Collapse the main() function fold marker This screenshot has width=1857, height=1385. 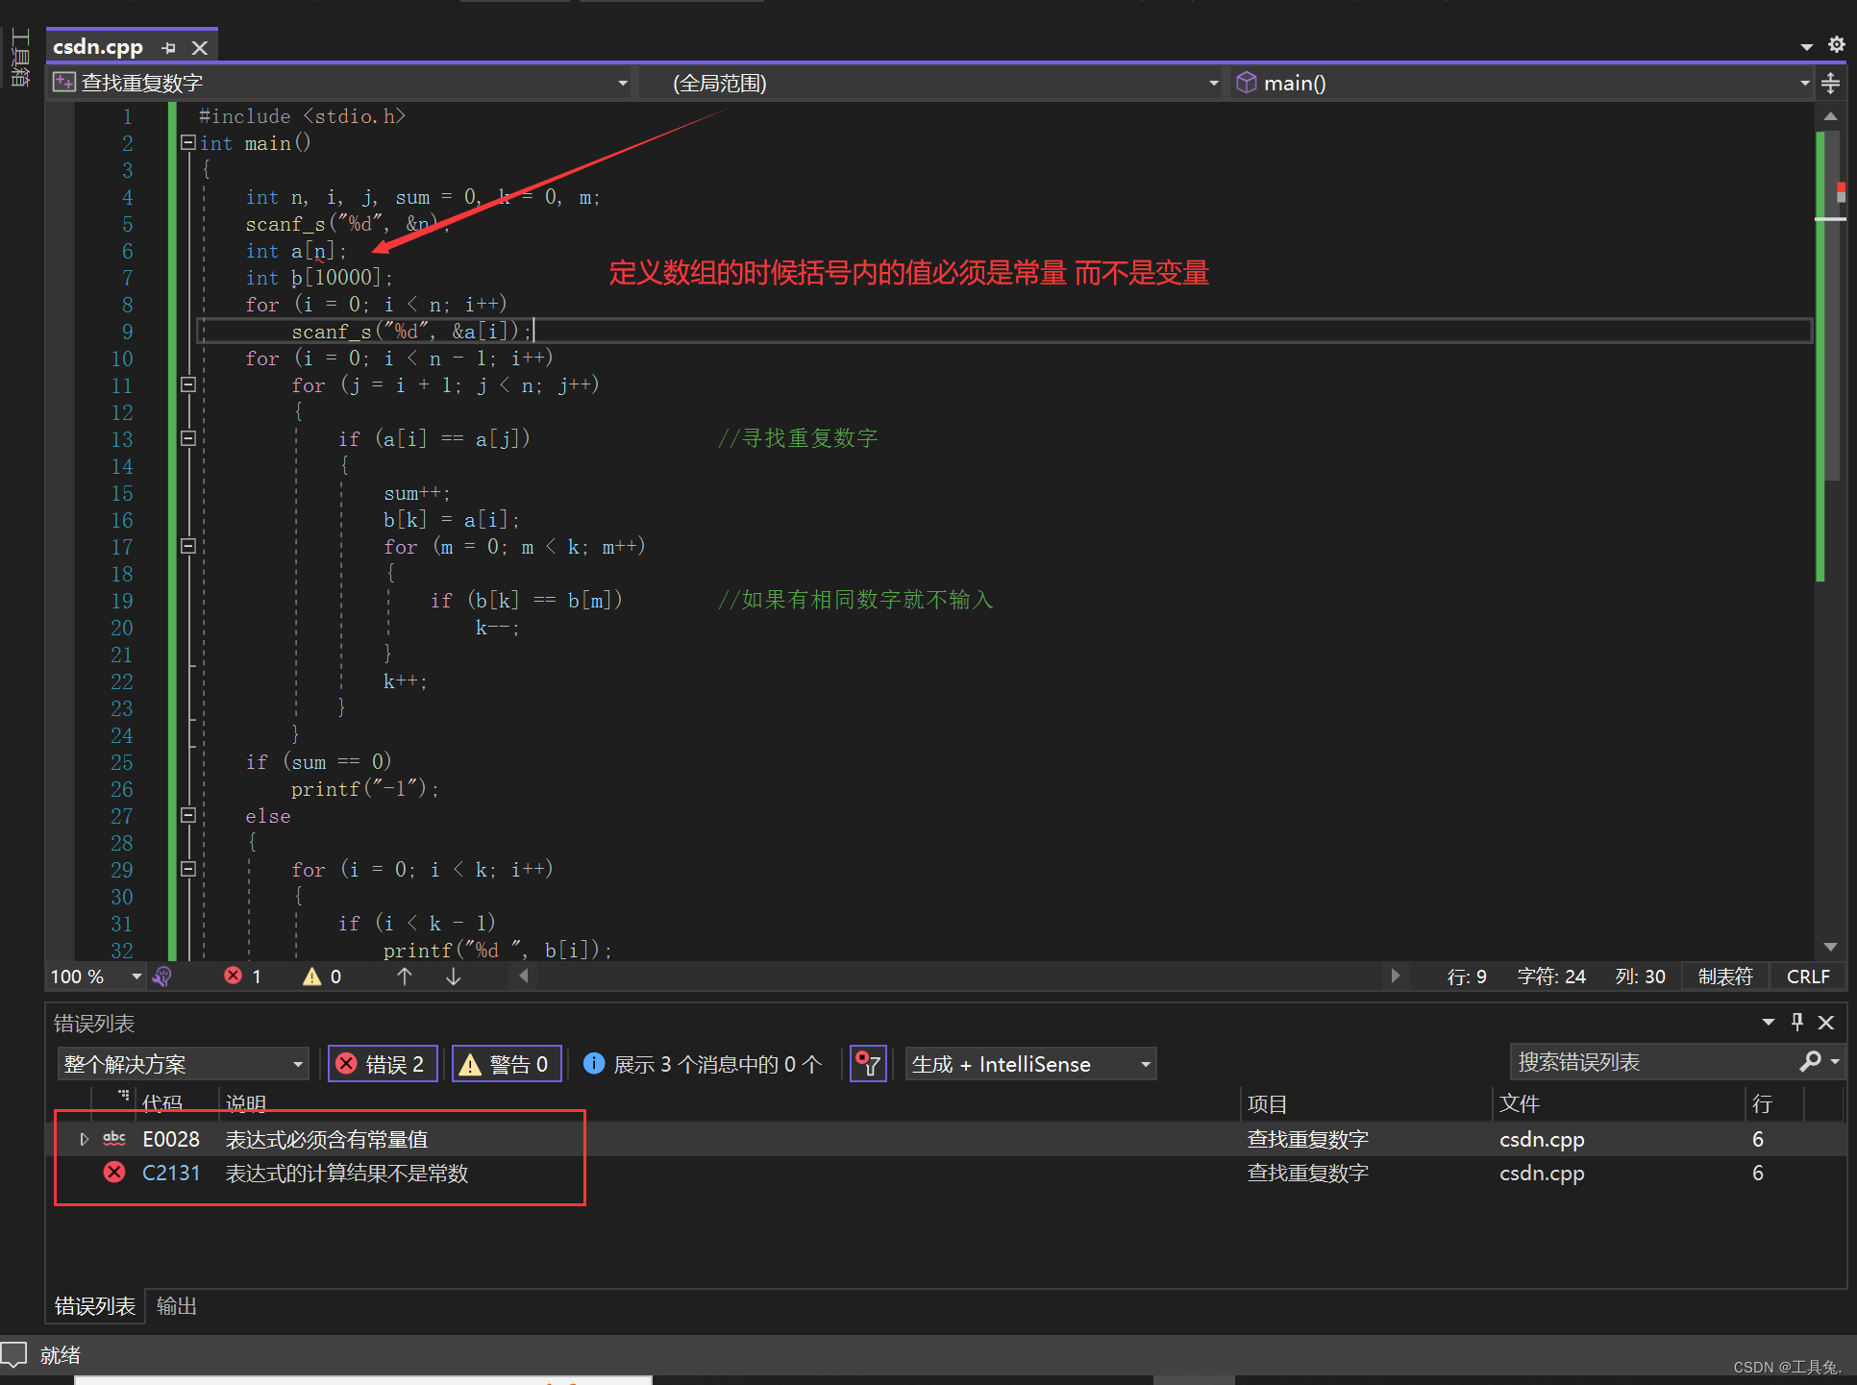[x=188, y=143]
